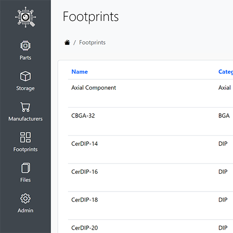Select the Axial Component row name

pos(94,88)
